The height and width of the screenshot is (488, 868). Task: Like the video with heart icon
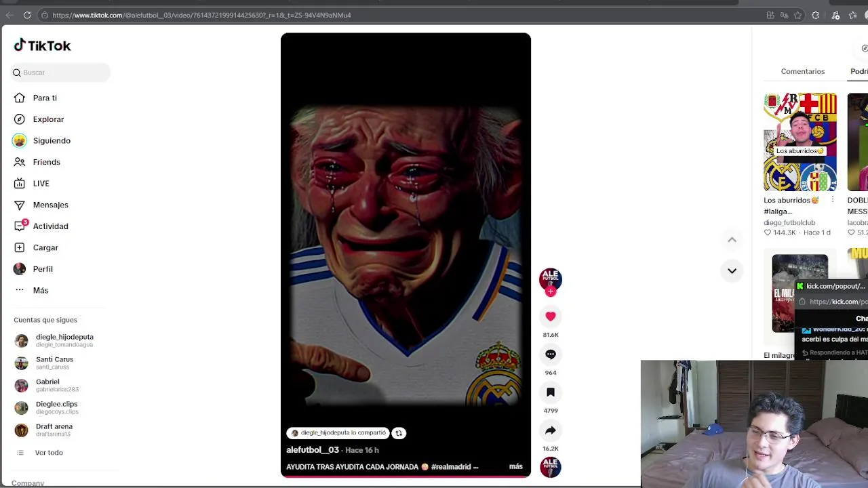click(x=551, y=317)
